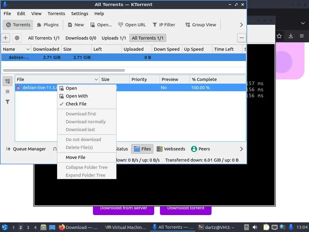The width and height of the screenshot is (309, 232).
Task: Switch to the Uploads 1/1 tab
Action: [x=114, y=38]
